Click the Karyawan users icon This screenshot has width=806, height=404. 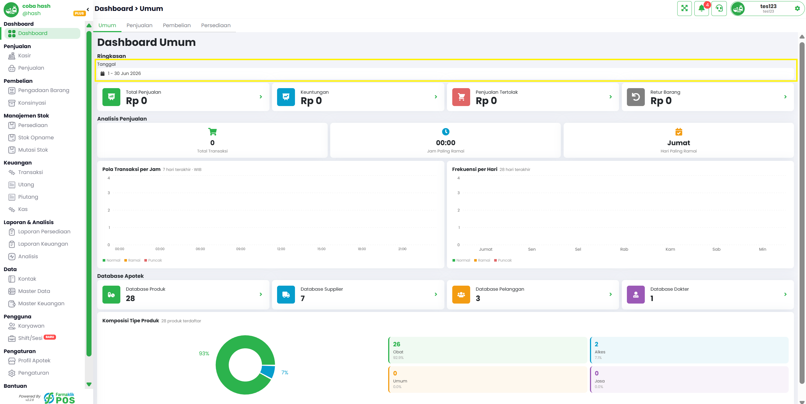pos(11,326)
